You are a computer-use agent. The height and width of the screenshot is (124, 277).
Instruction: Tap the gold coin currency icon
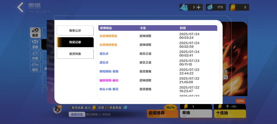pyautogui.click(x=233, y=7)
